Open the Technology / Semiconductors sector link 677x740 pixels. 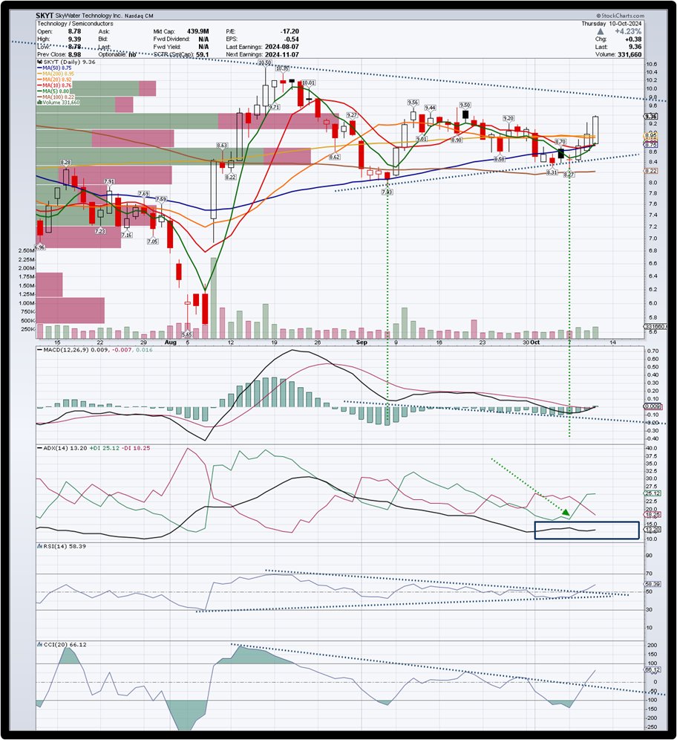pos(75,23)
